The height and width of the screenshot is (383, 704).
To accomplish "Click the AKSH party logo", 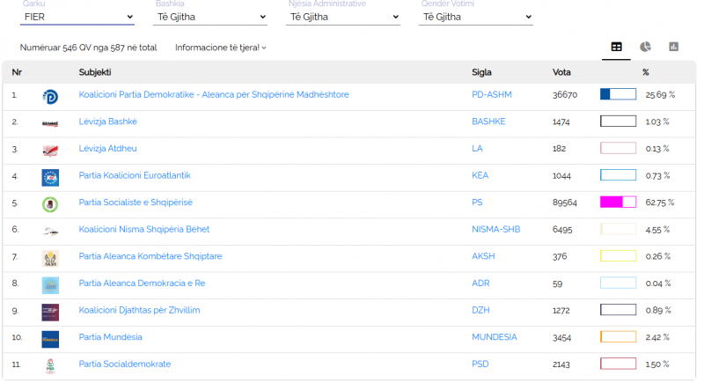I will 50,259.
